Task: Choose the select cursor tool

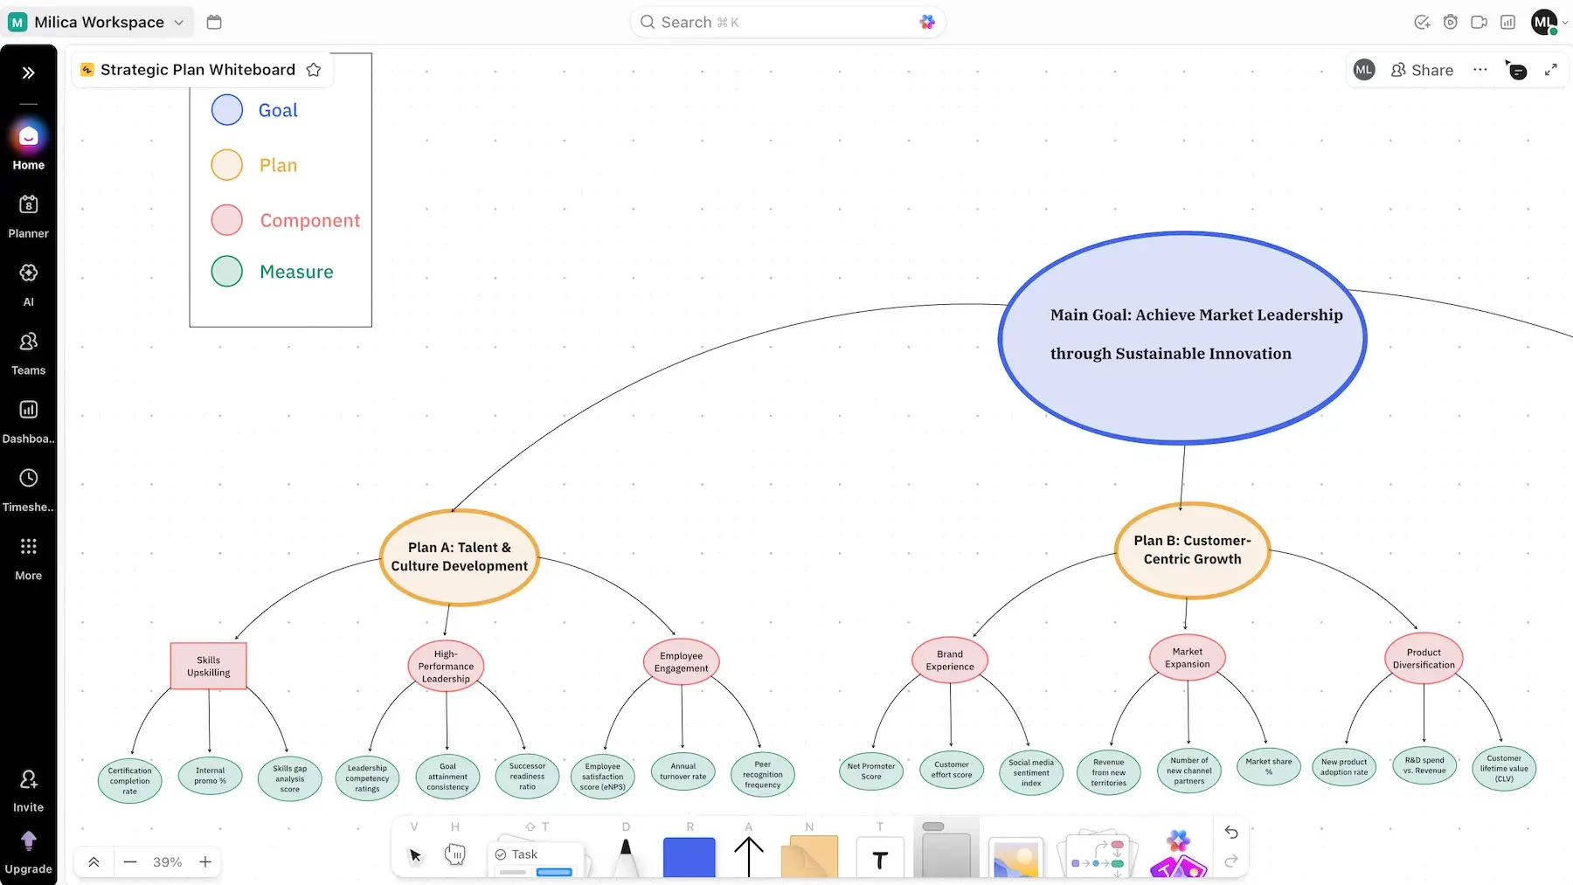Action: point(415,854)
